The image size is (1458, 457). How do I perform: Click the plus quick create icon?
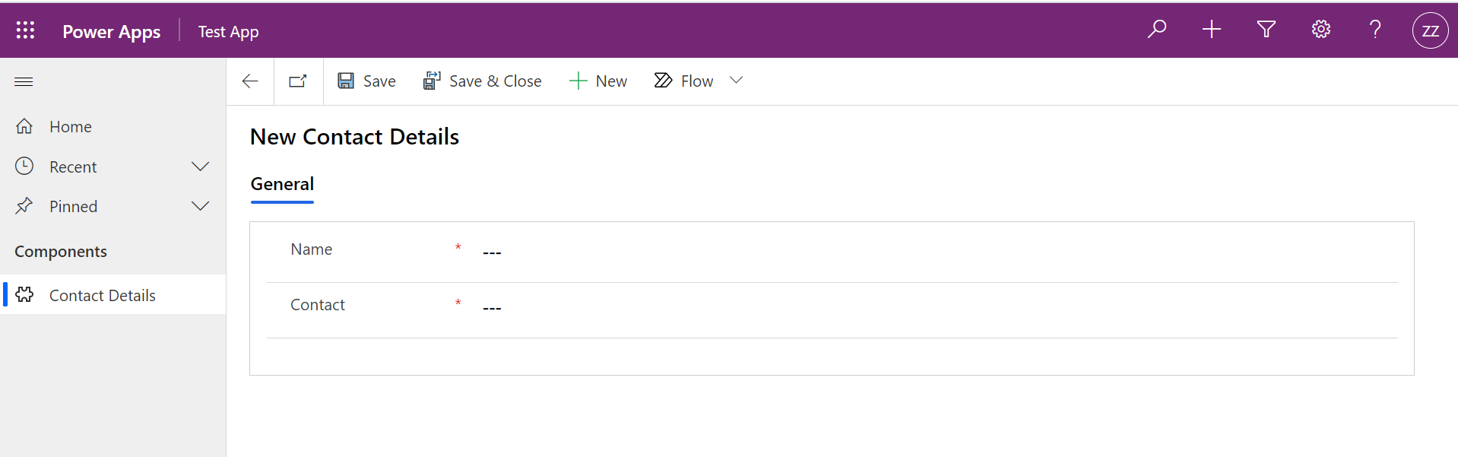(x=1212, y=30)
